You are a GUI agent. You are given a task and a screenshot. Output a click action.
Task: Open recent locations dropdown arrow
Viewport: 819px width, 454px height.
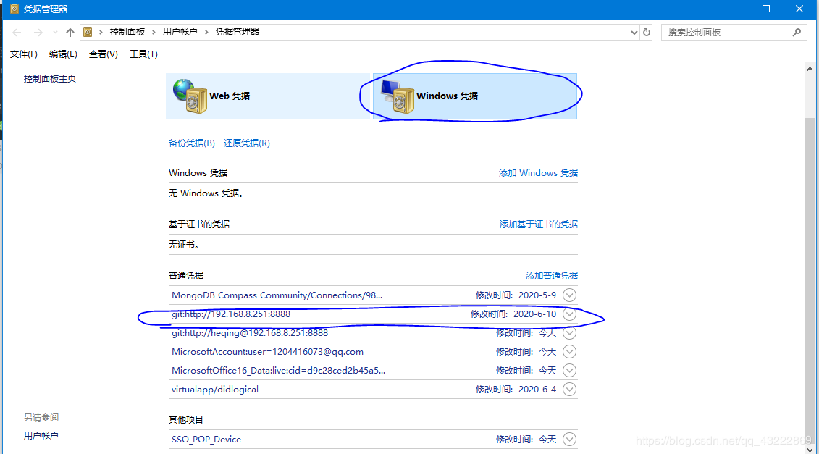click(55, 33)
